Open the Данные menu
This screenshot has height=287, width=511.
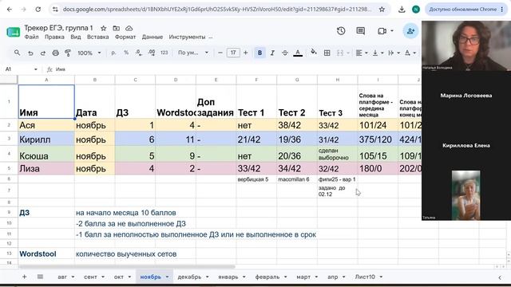click(x=153, y=37)
